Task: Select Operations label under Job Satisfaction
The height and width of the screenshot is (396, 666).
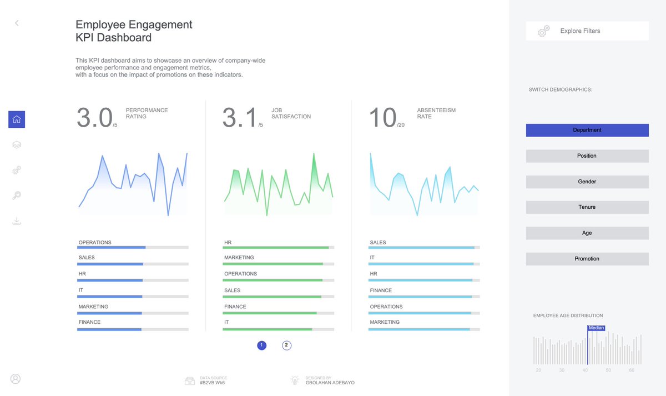Action: pyautogui.click(x=241, y=274)
